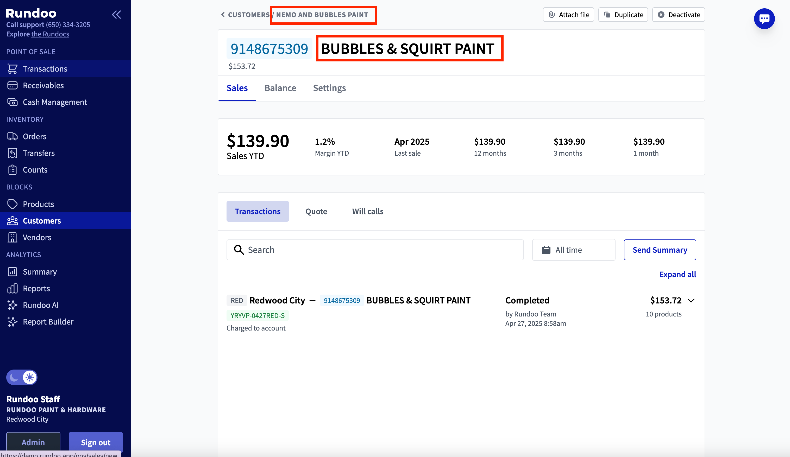Collapse the sidebar with the double chevron
Screen dimensions: 790x457
(116, 14)
